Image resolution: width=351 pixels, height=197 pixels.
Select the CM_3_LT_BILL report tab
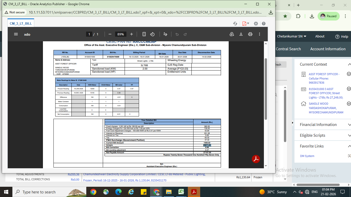tap(21, 23)
